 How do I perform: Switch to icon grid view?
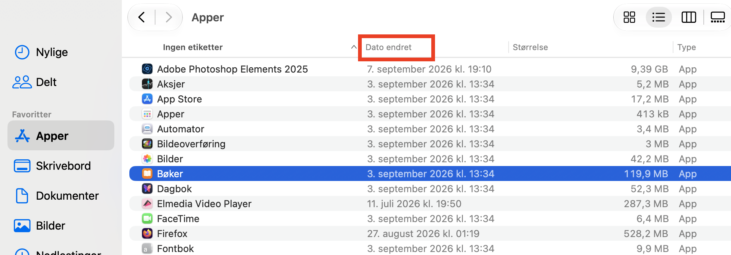point(629,17)
